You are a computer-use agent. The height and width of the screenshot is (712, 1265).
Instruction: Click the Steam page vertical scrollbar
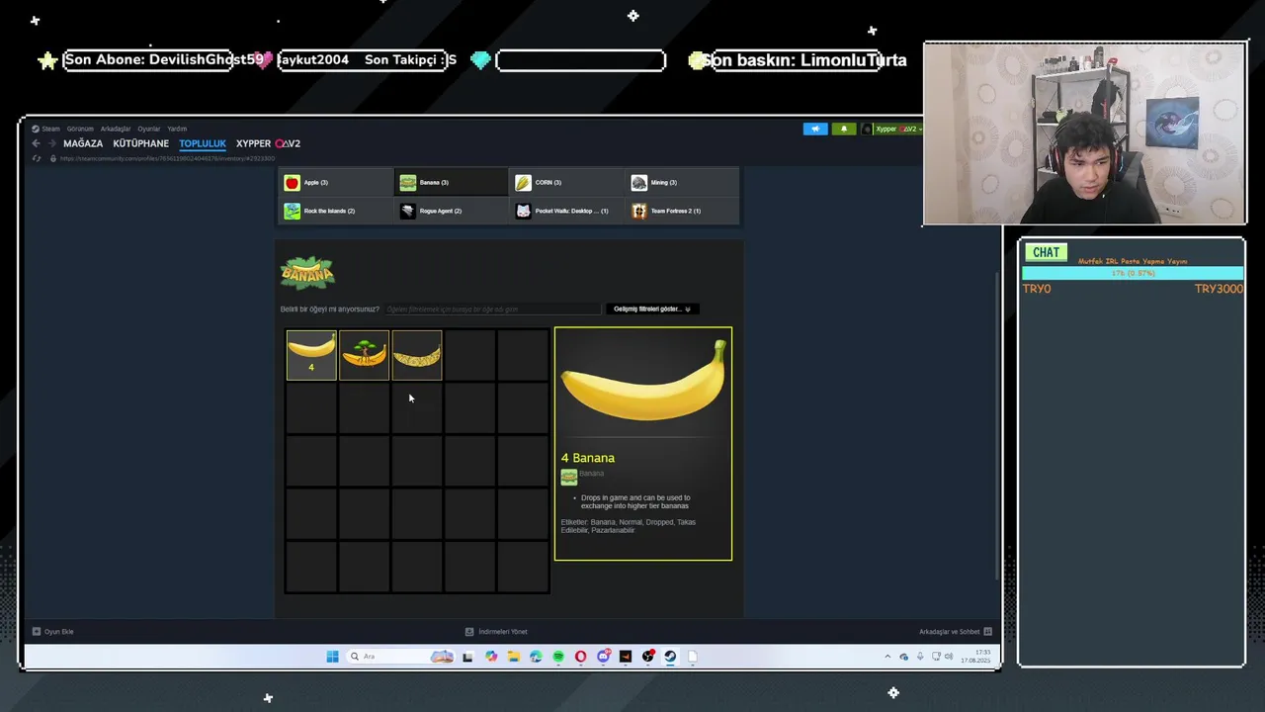coord(996,425)
